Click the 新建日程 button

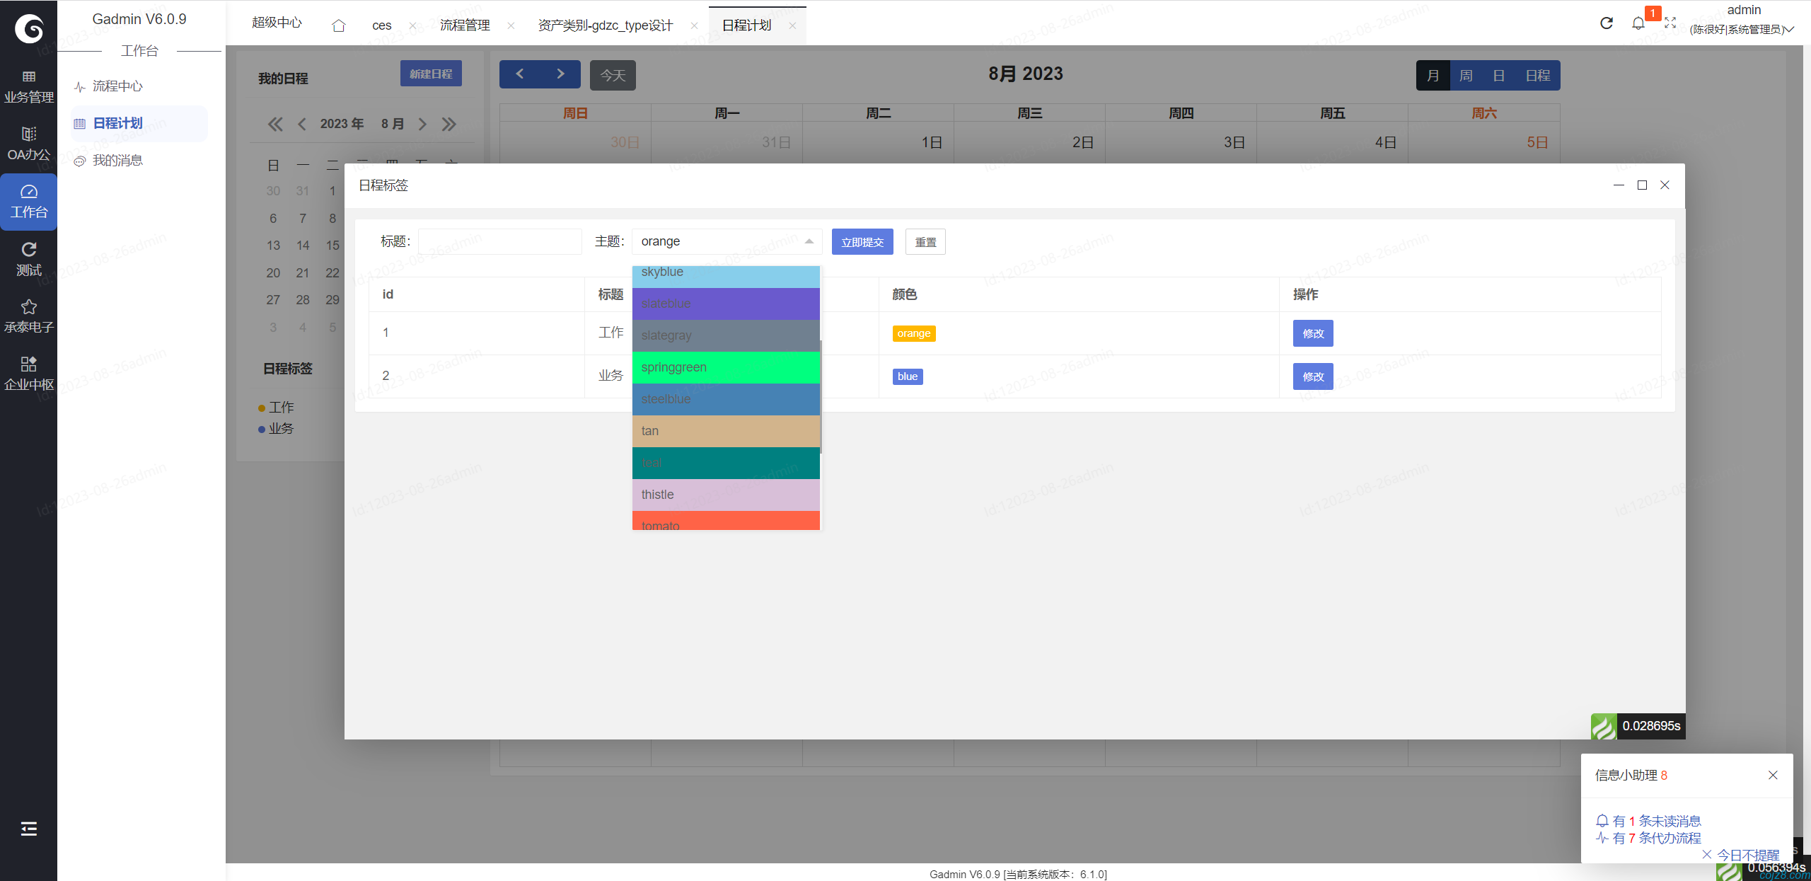[431, 74]
